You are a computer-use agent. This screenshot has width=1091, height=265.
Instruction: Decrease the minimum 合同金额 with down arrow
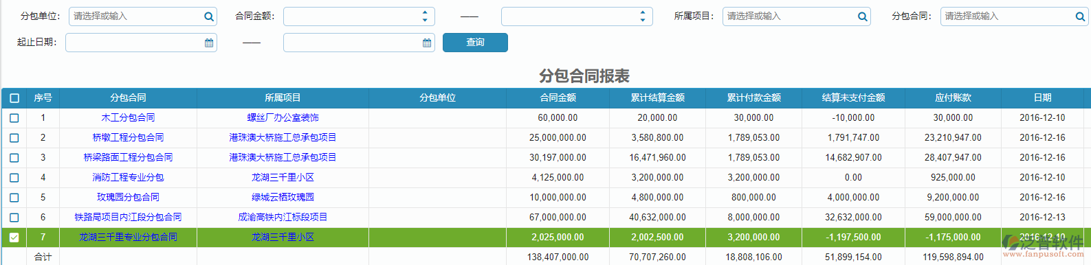(425, 20)
